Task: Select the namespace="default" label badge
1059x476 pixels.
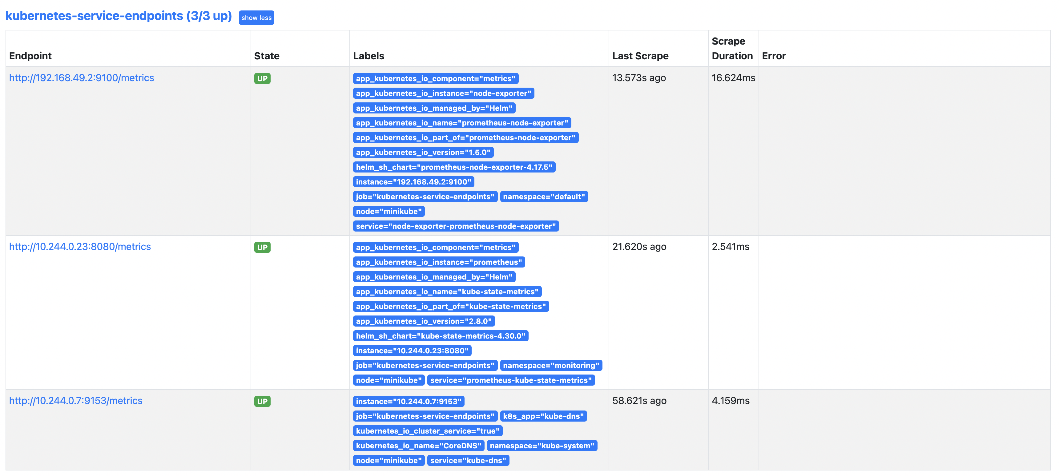Action: point(544,196)
